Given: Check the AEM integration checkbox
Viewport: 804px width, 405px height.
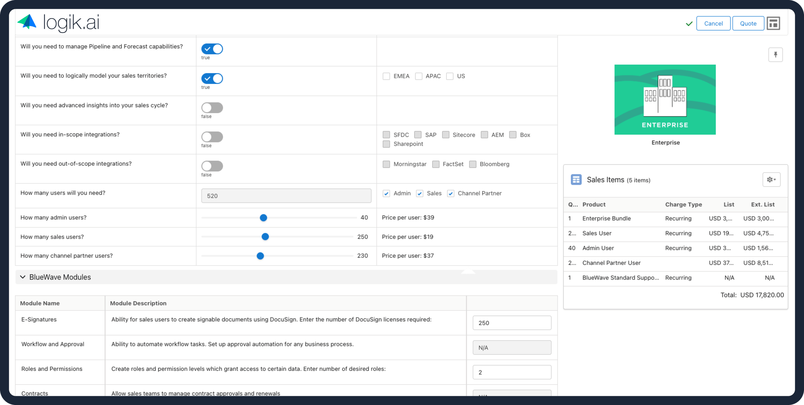Looking at the screenshot, I should click(x=484, y=135).
